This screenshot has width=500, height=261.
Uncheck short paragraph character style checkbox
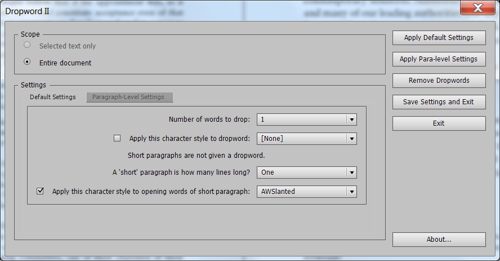click(40, 191)
